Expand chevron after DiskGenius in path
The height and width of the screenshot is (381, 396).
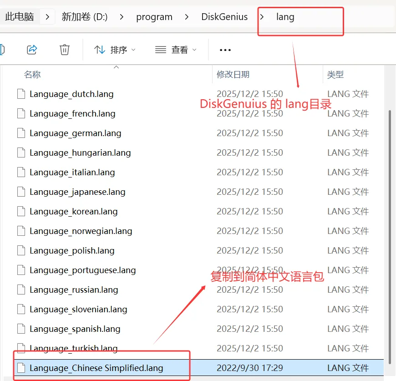(x=262, y=17)
